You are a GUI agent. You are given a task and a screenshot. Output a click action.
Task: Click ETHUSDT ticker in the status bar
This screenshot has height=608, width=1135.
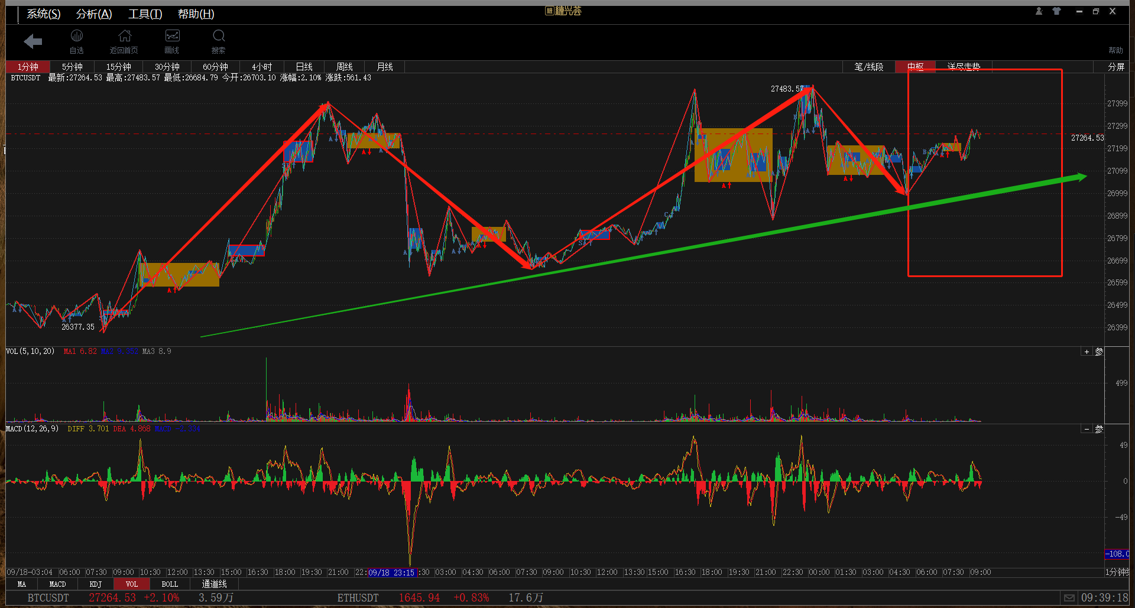pos(358,598)
